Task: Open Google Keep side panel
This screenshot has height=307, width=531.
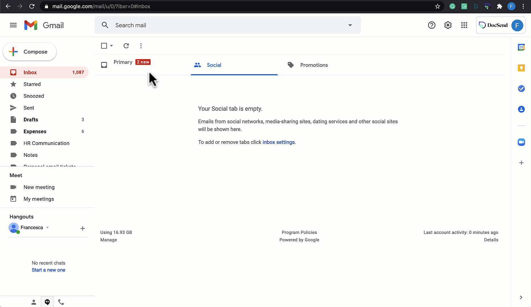Action: [521, 68]
